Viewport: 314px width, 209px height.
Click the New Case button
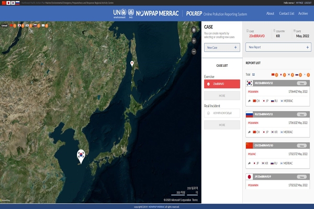pyautogui.click(x=222, y=48)
